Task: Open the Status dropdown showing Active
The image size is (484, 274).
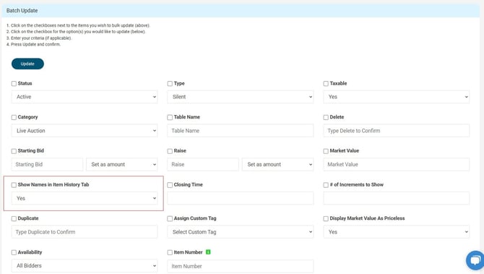Action: click(85, 97)
